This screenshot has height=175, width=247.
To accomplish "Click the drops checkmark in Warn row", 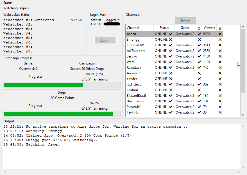I will click(199, 62).
